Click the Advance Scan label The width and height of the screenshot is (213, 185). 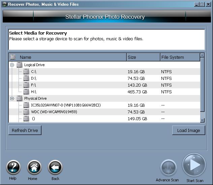pyautogui.click(x=168, y=180)
